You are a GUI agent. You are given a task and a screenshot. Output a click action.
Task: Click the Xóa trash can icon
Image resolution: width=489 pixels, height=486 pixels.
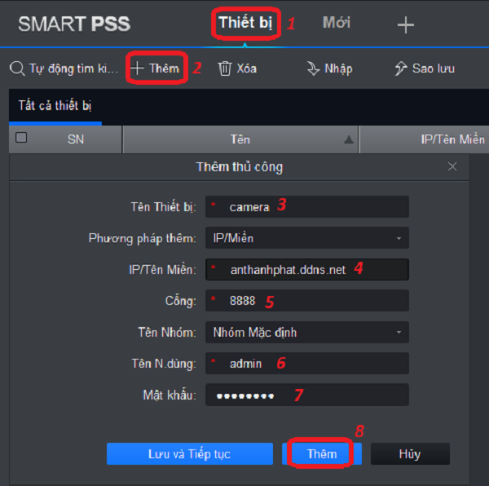coord(225,68)
